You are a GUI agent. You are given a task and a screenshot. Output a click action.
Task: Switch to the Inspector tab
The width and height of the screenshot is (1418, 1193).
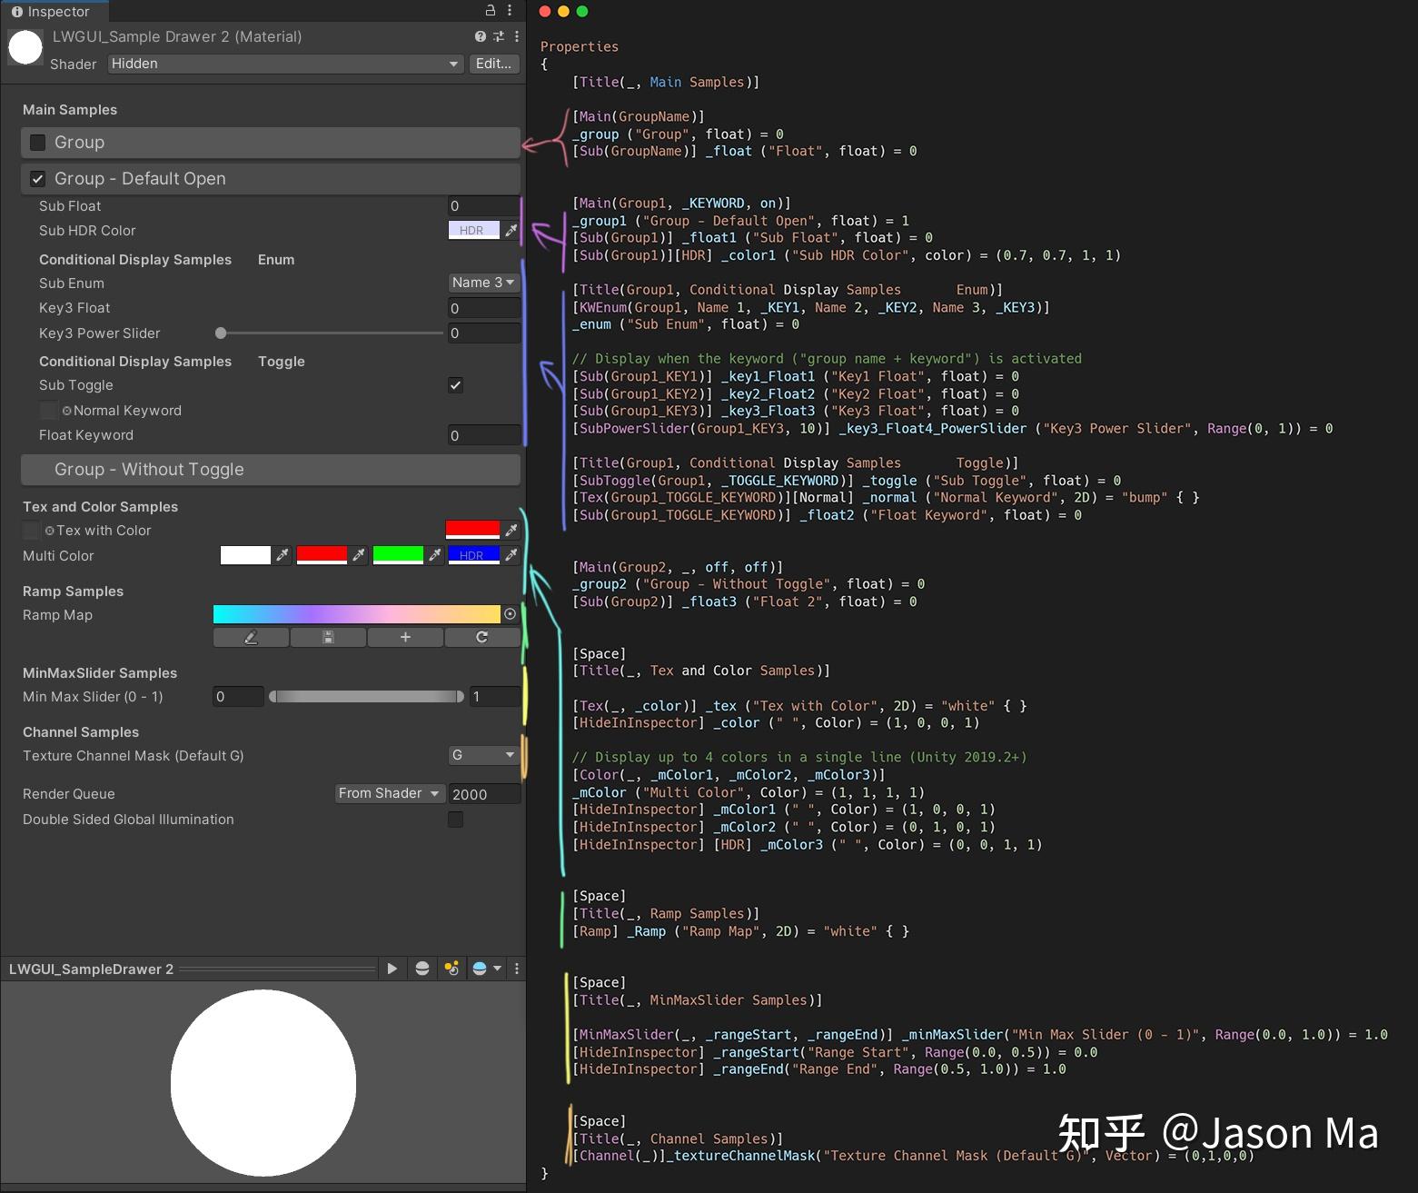click(55, 11)
